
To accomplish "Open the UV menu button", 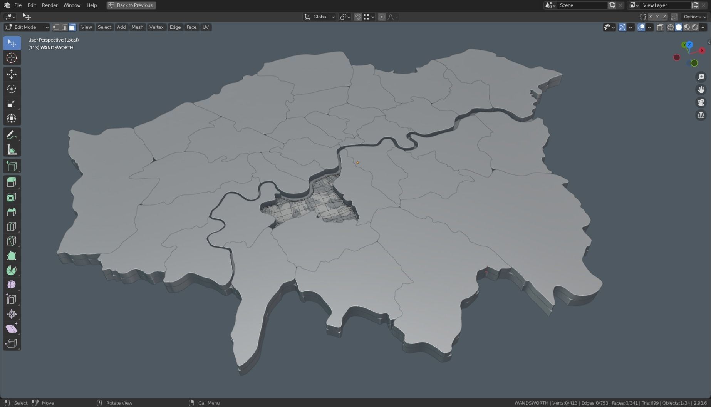I will pyautogui.click(x=206, y=27).
